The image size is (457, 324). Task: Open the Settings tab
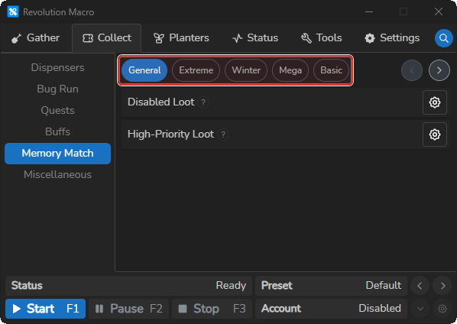click(x=392, y=38)
